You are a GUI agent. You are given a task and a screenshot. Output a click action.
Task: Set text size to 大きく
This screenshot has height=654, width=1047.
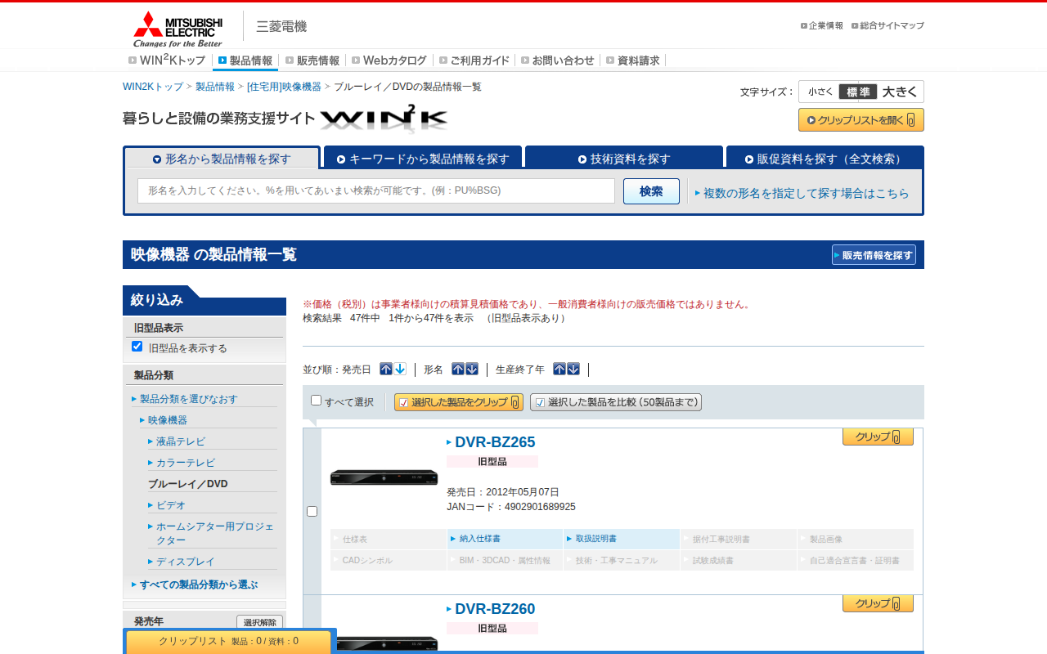(900, 92)
